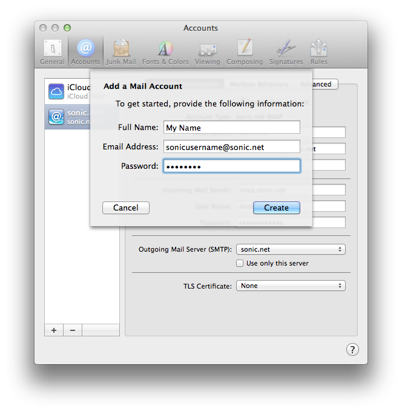Click the green zoom window button
The width and height of the screenshot is (402, 412).
[x=67, y=28]
